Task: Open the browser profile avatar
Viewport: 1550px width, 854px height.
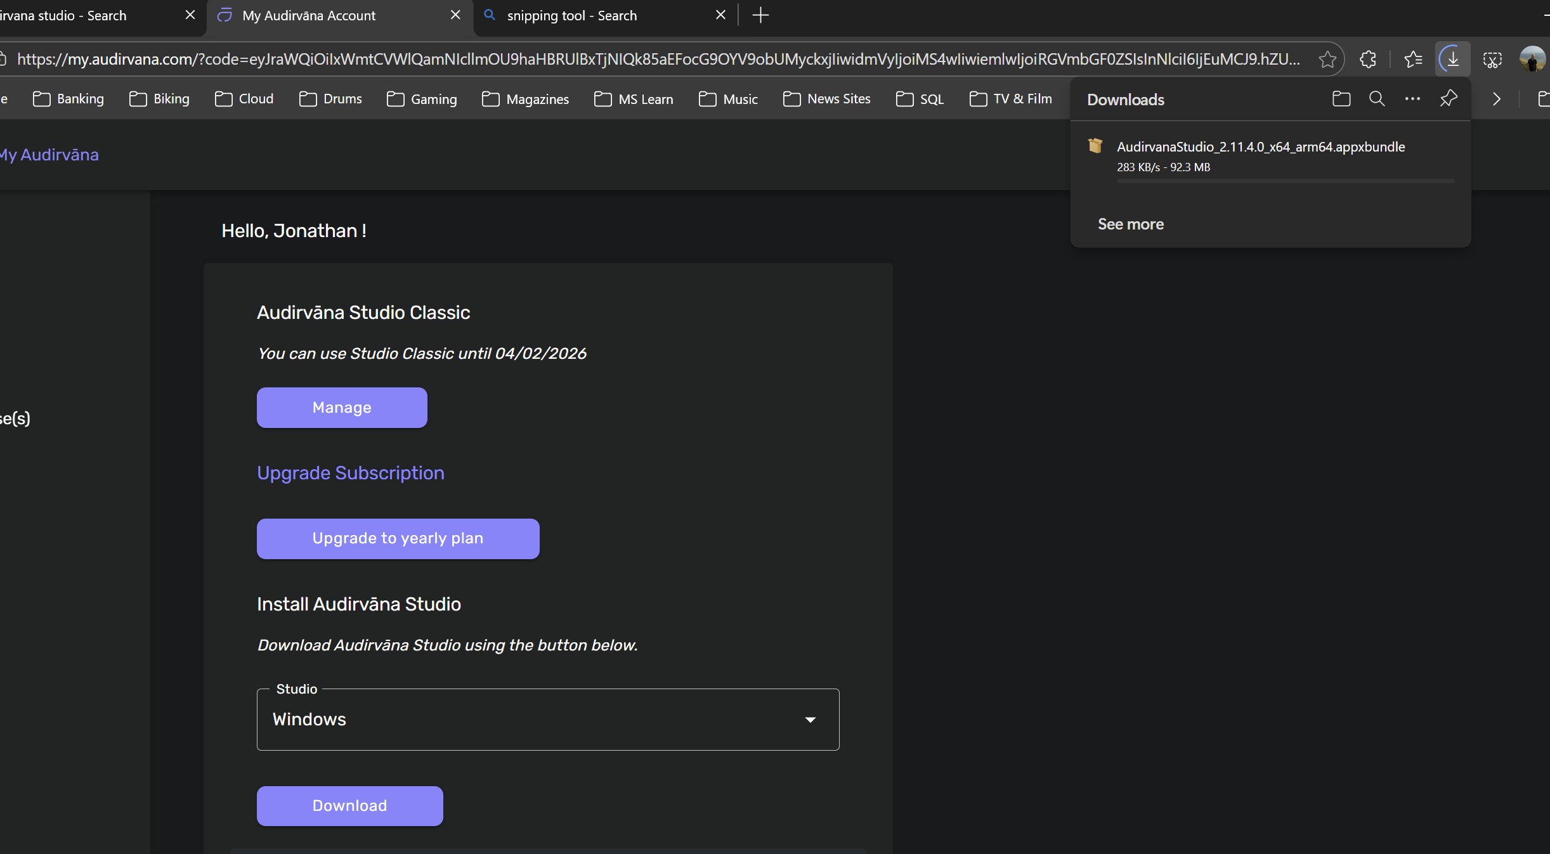Action: tap(1532, 60)
